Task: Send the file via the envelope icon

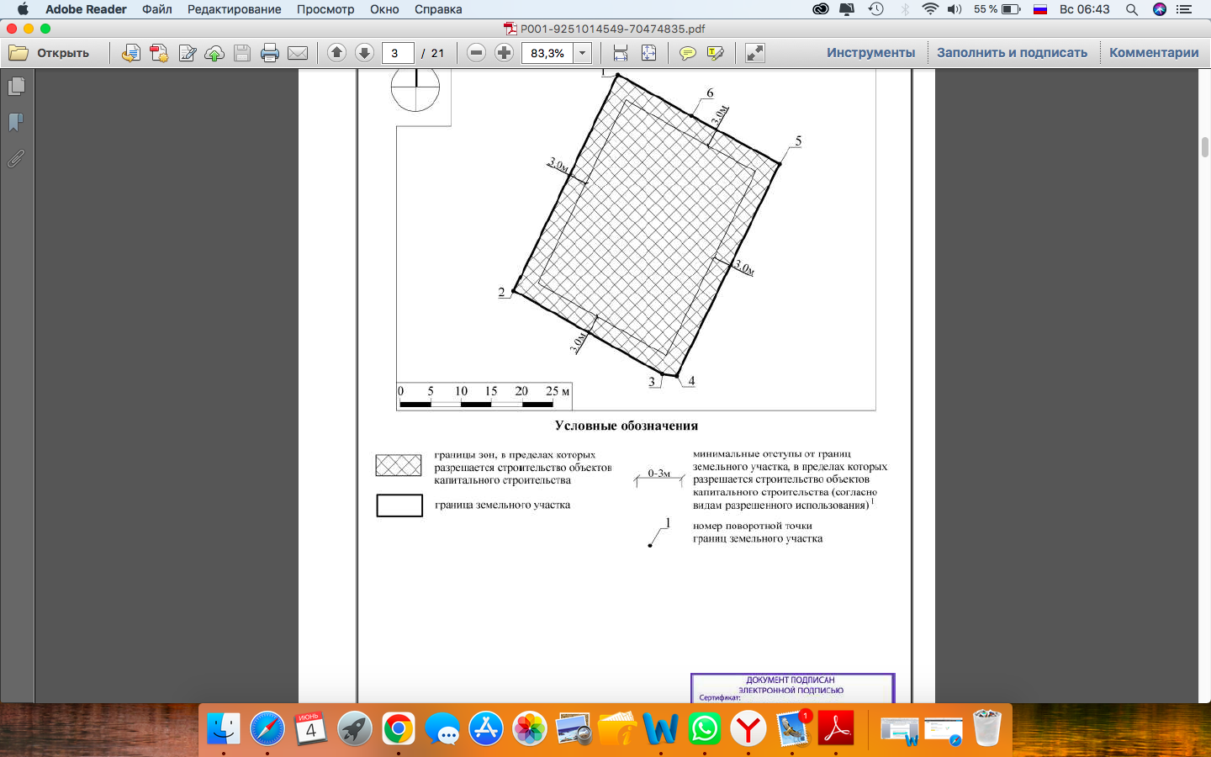Action: pyautogui.click(x=298, y=53)
